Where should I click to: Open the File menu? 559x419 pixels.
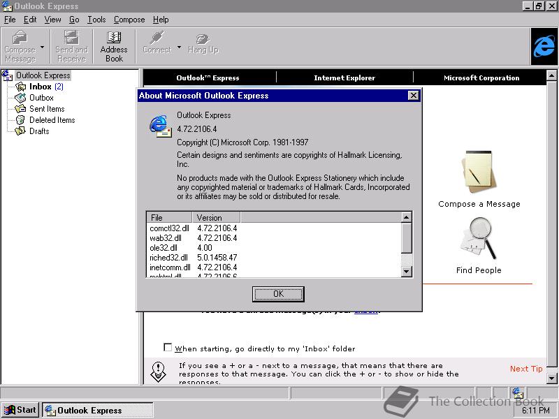pos(10,20)
